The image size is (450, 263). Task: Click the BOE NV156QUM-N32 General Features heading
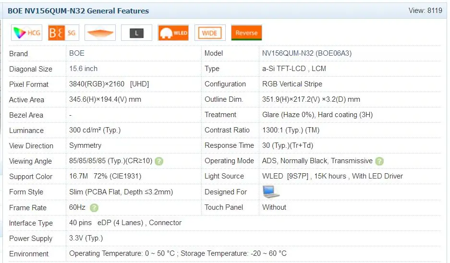coord(78,11)
